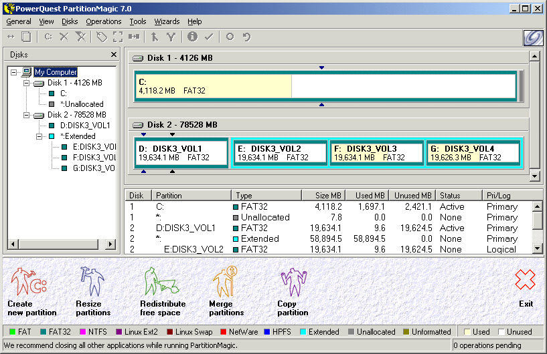Image resolution: width=547 pixels, height=354 pixels.
Task: Select the F: DISK3_VOL3 partition block
Action: (x=376, y=153)
